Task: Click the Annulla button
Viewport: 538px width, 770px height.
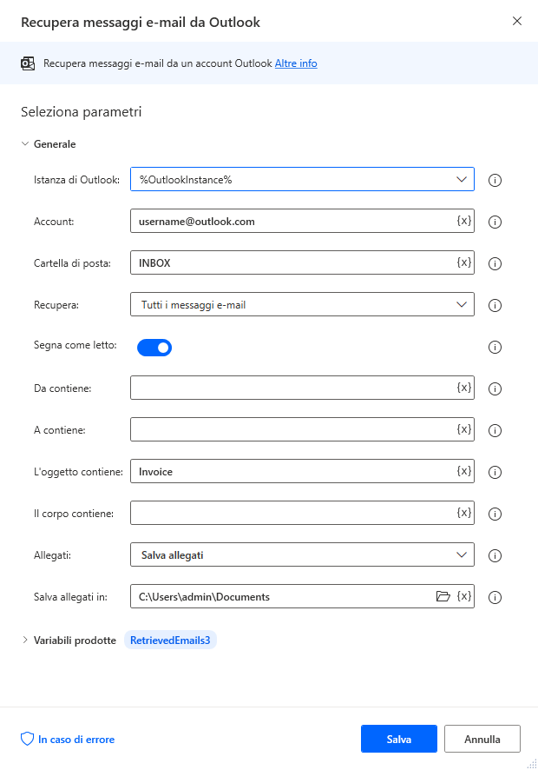Action: [x=482, y=739]
